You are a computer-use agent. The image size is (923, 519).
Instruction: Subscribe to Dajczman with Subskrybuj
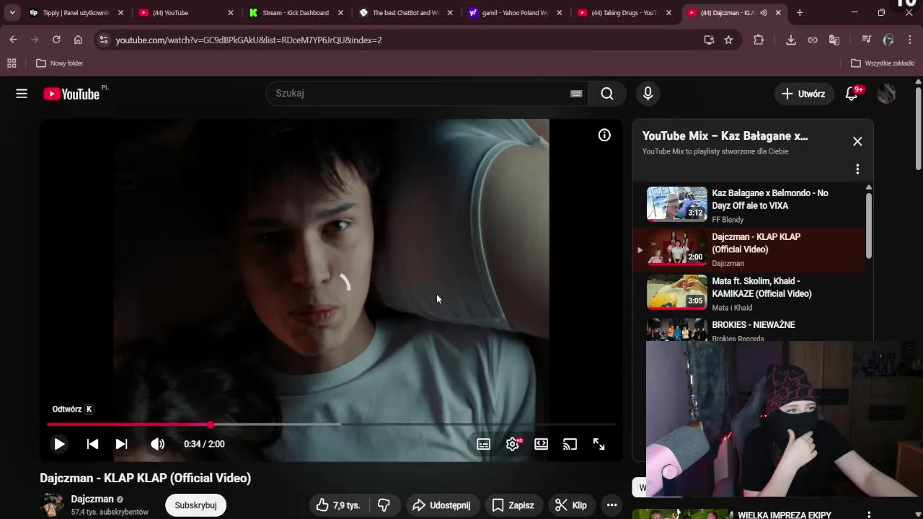coord(195,505)
